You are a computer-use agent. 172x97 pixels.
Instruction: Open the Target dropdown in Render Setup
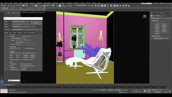pos(21,22)
